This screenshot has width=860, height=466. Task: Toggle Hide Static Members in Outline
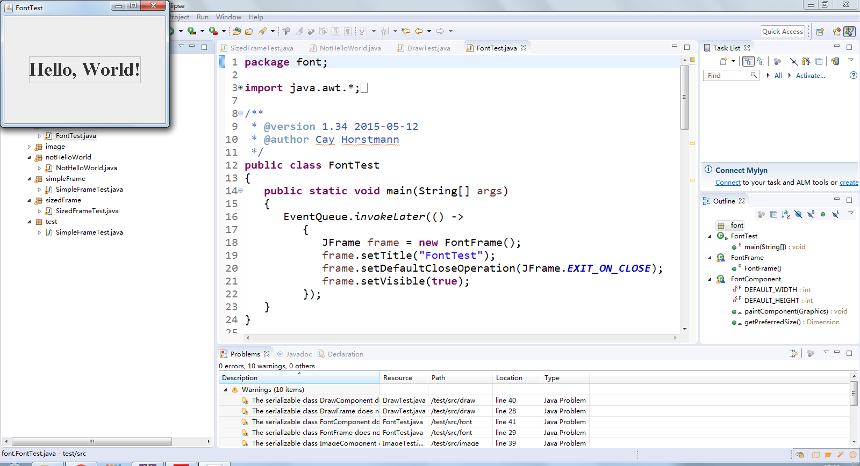coord(811,214)
